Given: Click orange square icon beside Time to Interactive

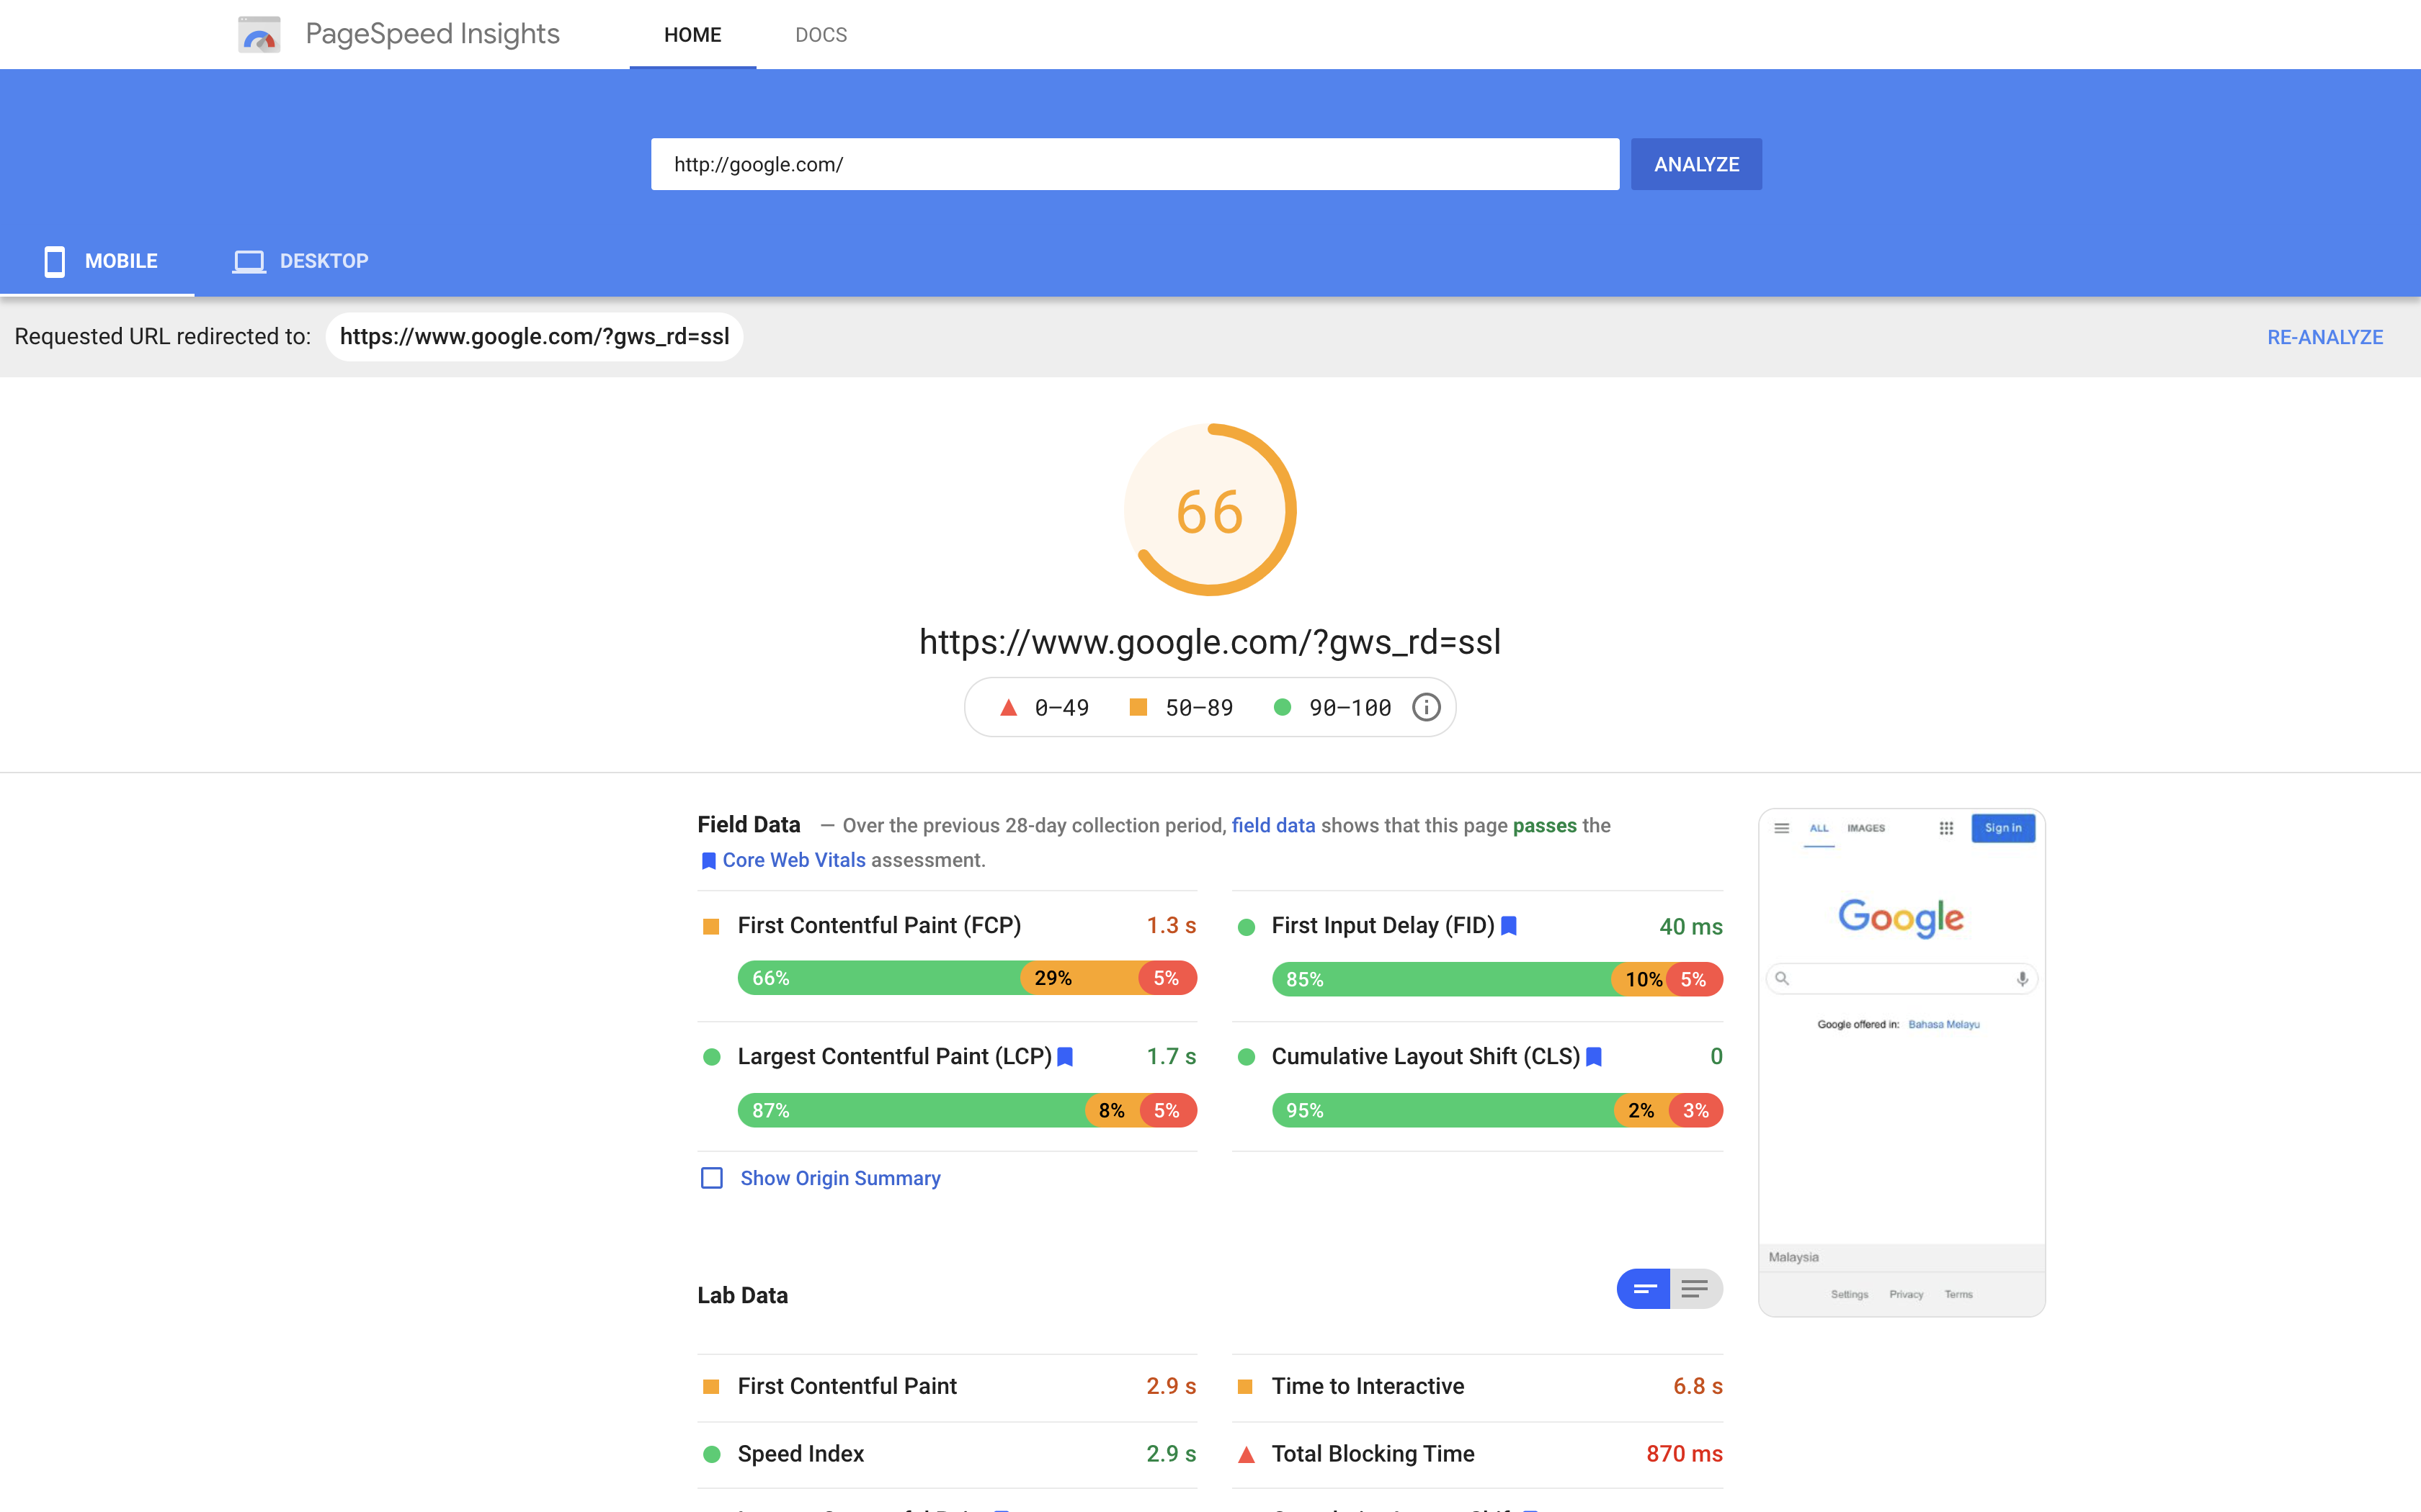Looking at the screenshot, I should [x=1246, y=1386].
